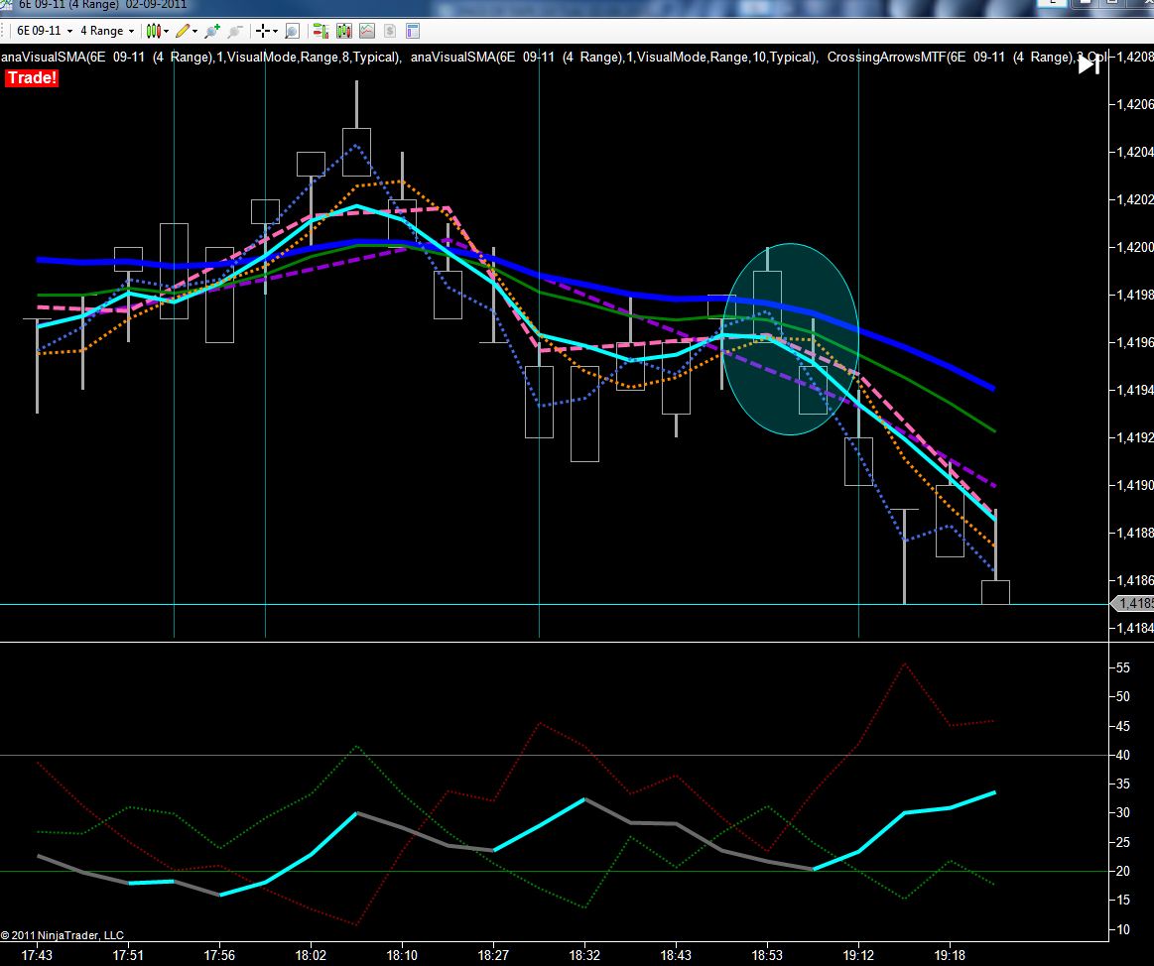Open the 6E 09-11 instrument selector
Image resolution: width=1154 pixels, height=966 pixels.
[x=45, y=31]
